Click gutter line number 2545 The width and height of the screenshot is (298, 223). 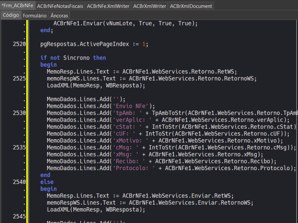(x=19, y=216)
